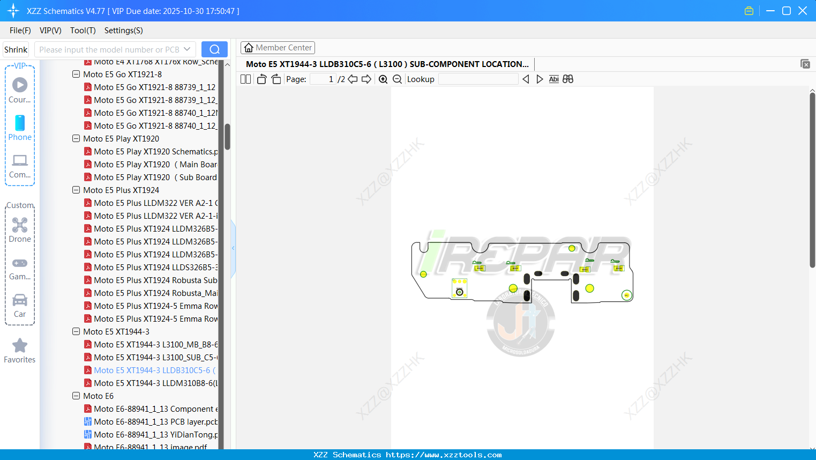
Task: Select the Computer category
Action: [20, 166]
